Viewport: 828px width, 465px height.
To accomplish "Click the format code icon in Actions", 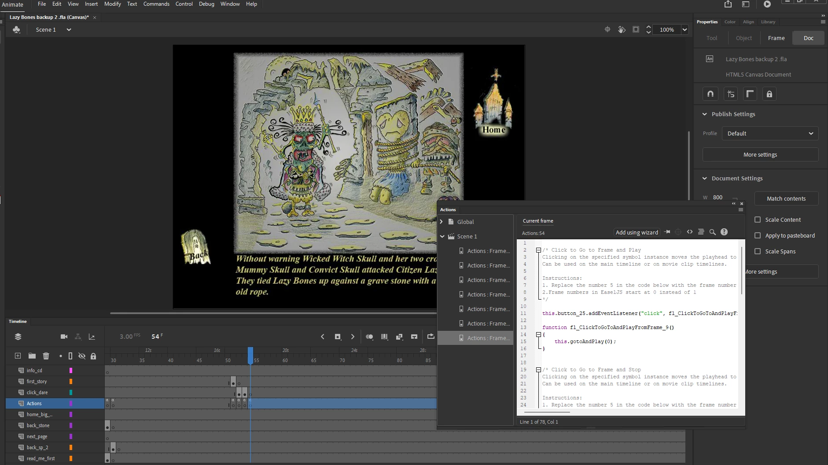I will coord(701,232).
